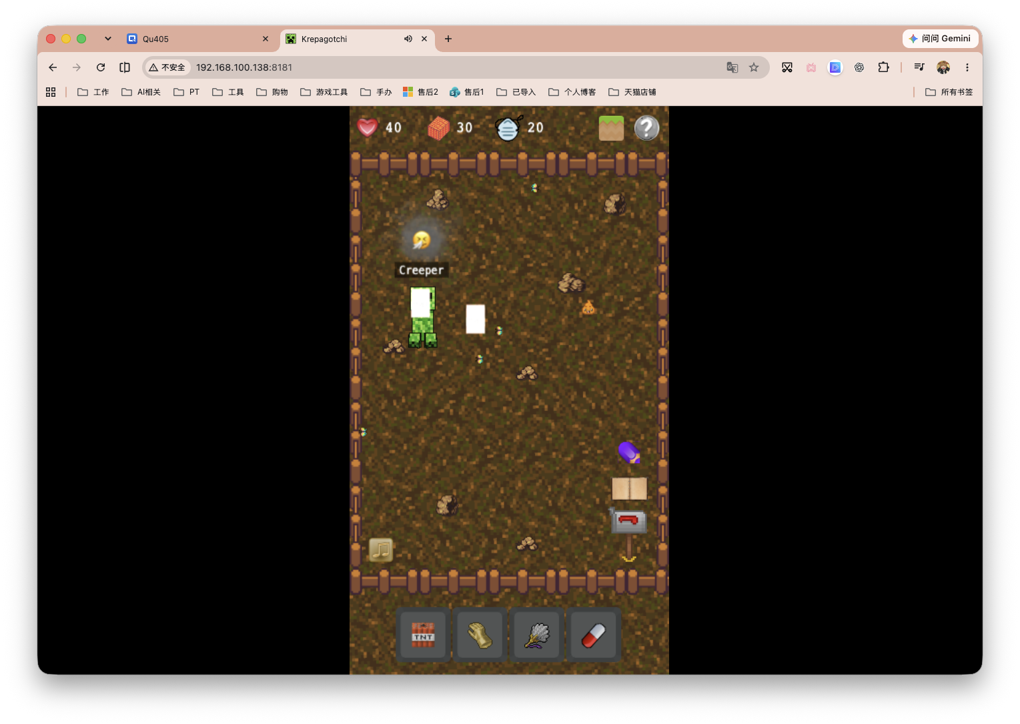This screenshot has height=724, width=1020.
Task: Click the orange poop pile
Action: coord(588,308)
